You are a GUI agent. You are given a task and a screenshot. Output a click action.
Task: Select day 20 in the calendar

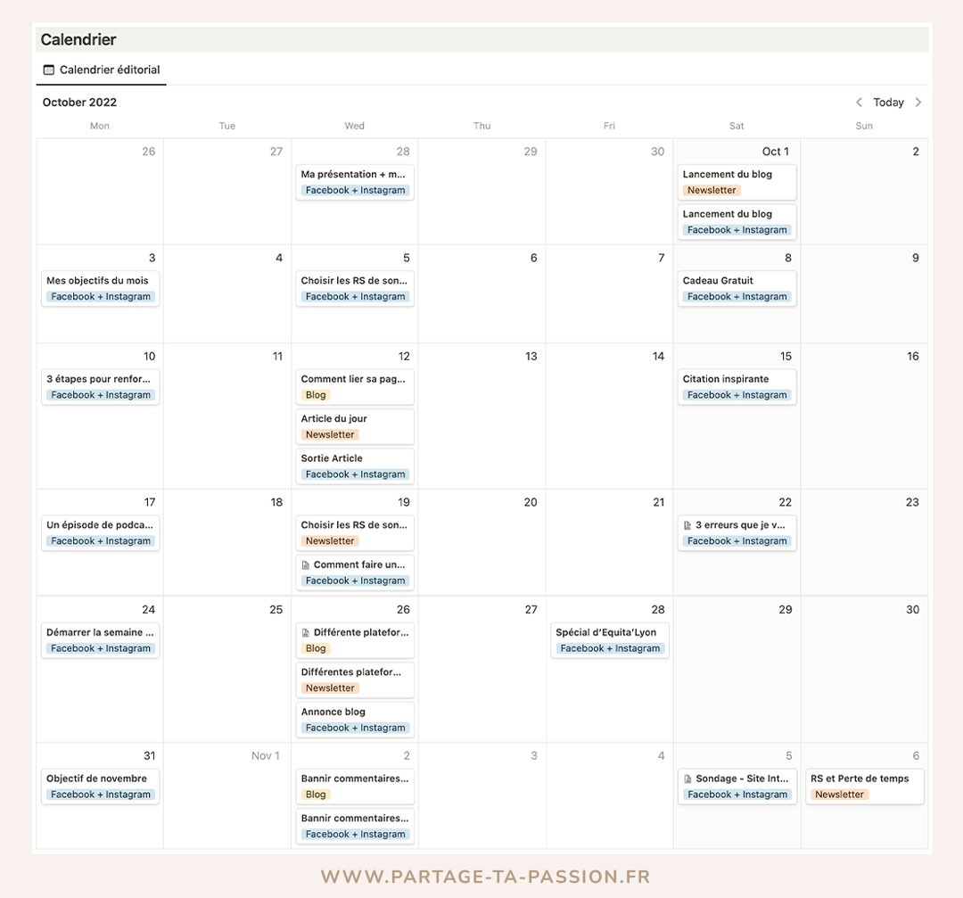tap(482, 542)
